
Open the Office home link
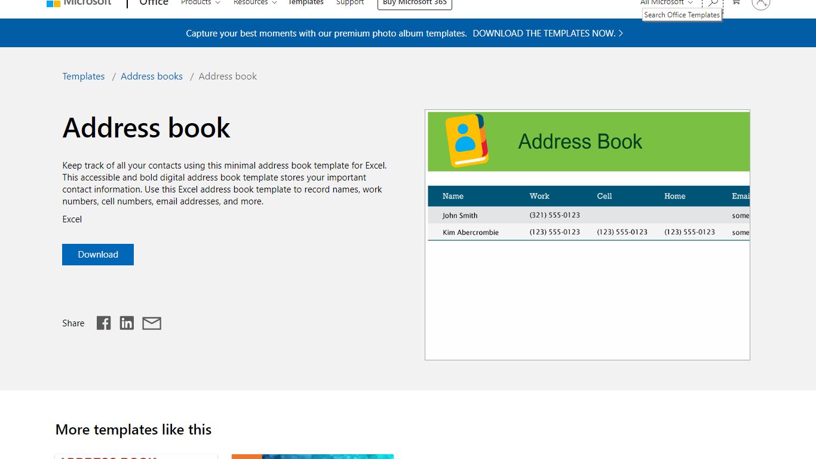(154, 2)
